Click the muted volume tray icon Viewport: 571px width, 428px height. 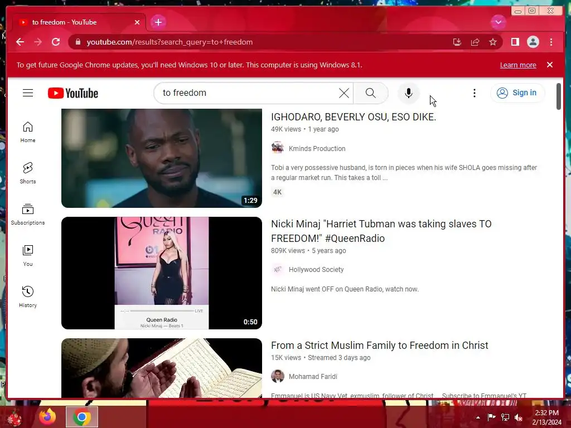(518, 417)
